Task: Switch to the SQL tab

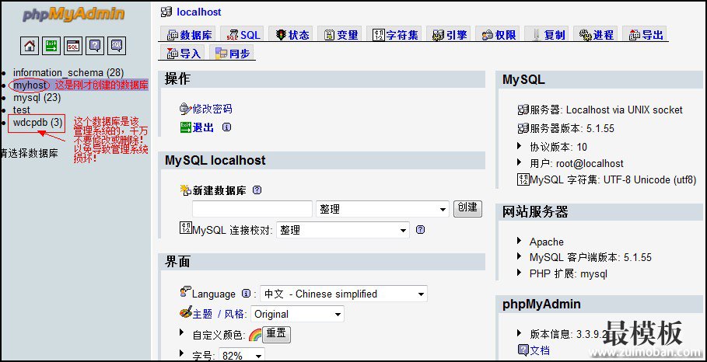Action: tap(243, 34)
